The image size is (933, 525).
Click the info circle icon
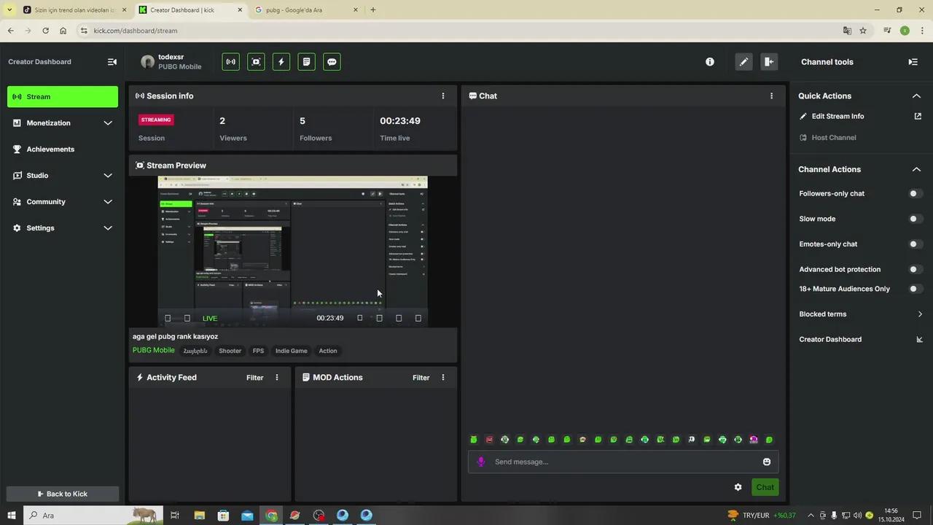[x=710, y=62]
